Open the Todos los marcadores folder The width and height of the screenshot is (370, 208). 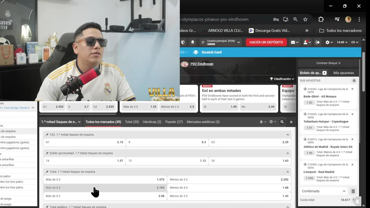[x=340, y=31]
